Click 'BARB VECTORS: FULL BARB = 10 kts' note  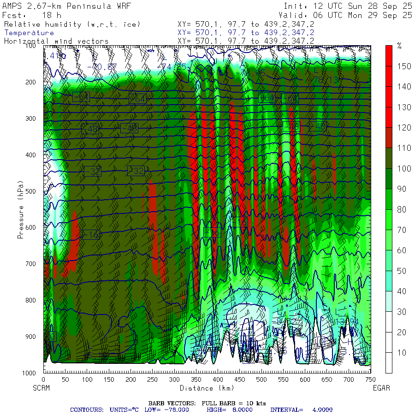tap(207, 403)
